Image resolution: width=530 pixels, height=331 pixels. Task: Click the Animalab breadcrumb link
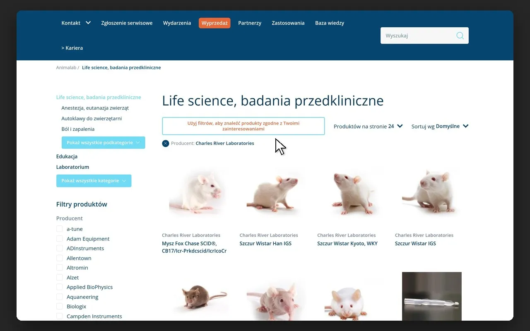(x=66, y=67)
